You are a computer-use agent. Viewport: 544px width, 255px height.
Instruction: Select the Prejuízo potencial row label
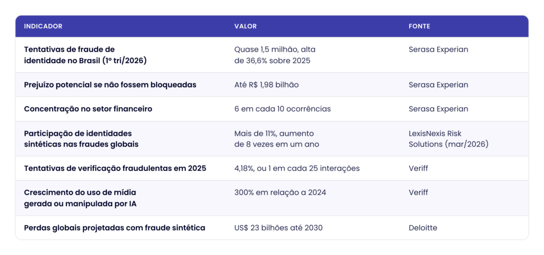click(x=110, y=84)
